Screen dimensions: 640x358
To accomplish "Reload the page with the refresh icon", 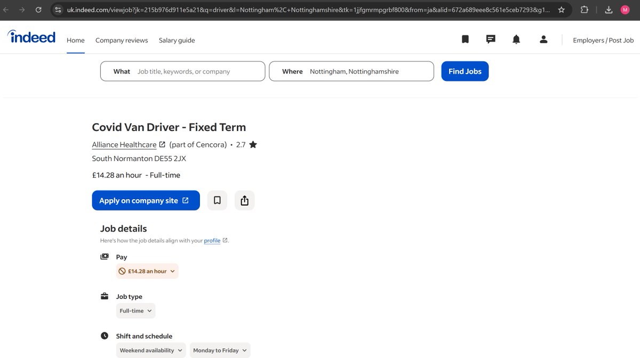I will coord(38,10).
